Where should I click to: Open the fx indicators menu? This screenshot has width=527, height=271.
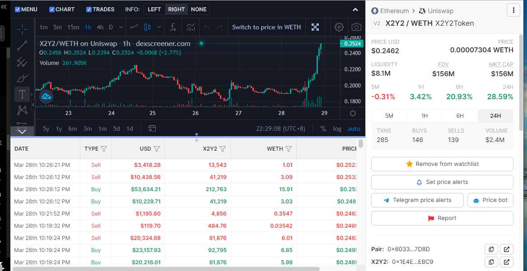click(x=173, y=27)
